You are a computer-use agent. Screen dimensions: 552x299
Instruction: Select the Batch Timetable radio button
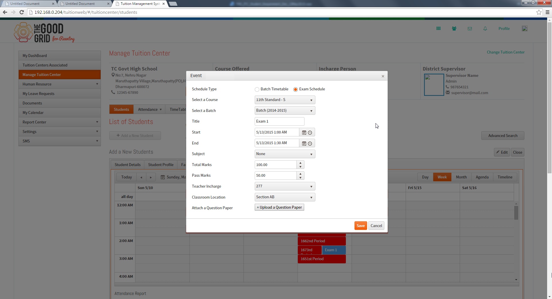[257, 89]
